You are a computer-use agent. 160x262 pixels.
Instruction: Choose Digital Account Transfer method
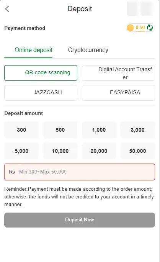(x=118, y=73)
